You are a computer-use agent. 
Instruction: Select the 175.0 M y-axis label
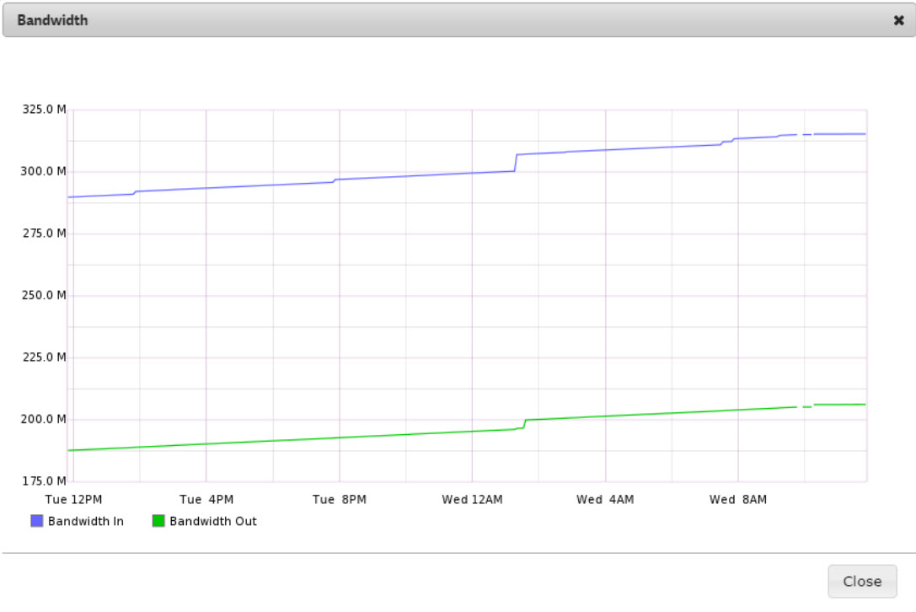pyautogui.click(x=44, y=480)
